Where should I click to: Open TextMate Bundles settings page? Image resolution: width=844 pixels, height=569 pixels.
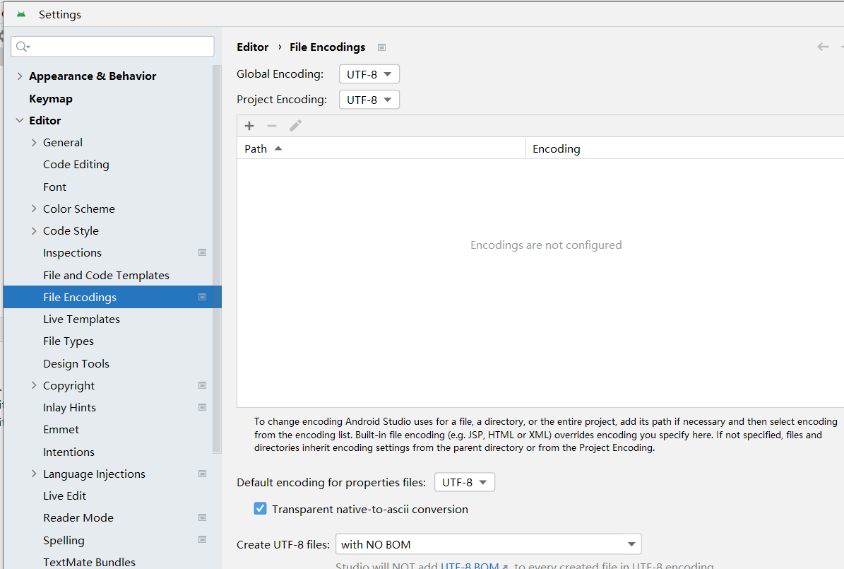point(90,562)
